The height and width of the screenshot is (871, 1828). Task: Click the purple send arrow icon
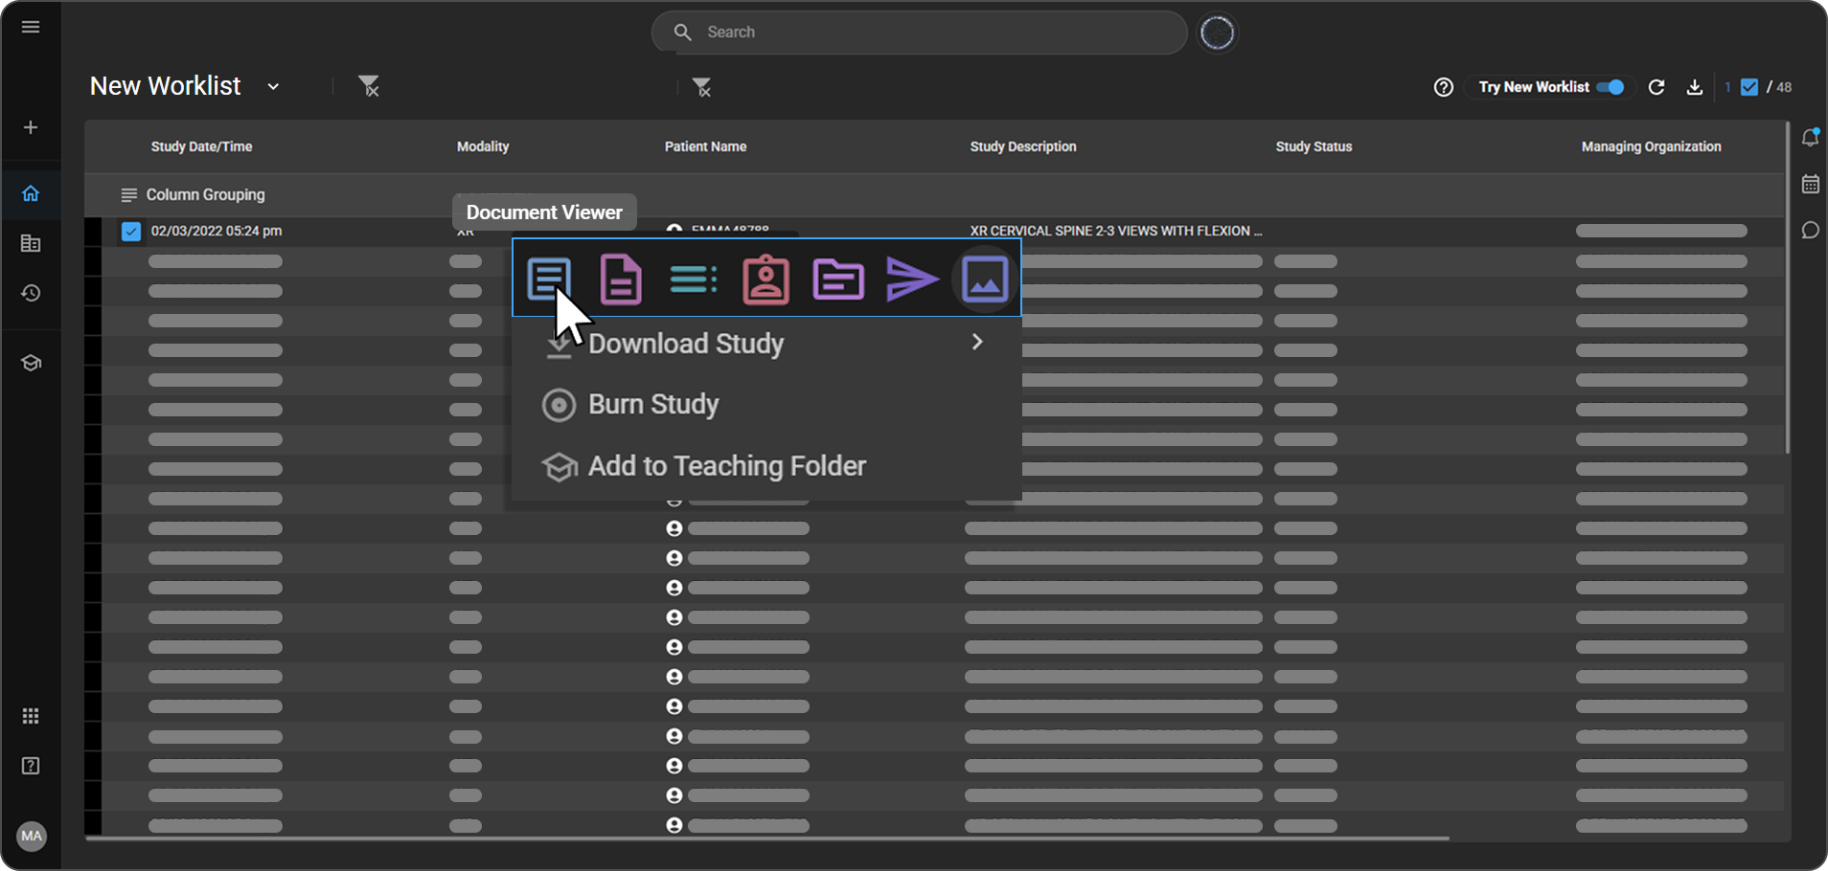coord(911,279)
